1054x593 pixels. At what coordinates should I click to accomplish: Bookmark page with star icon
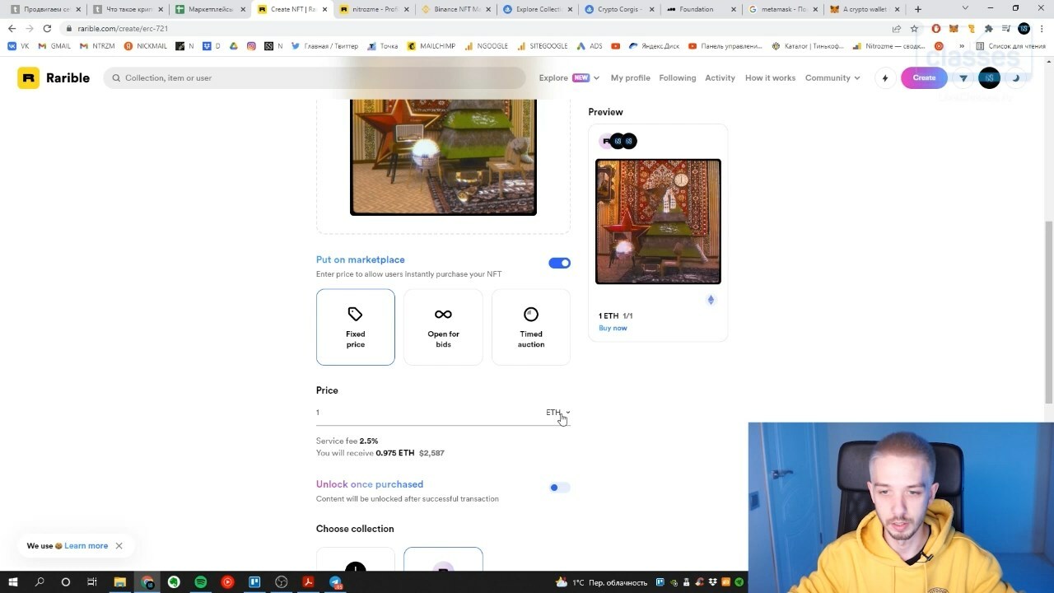914,28
